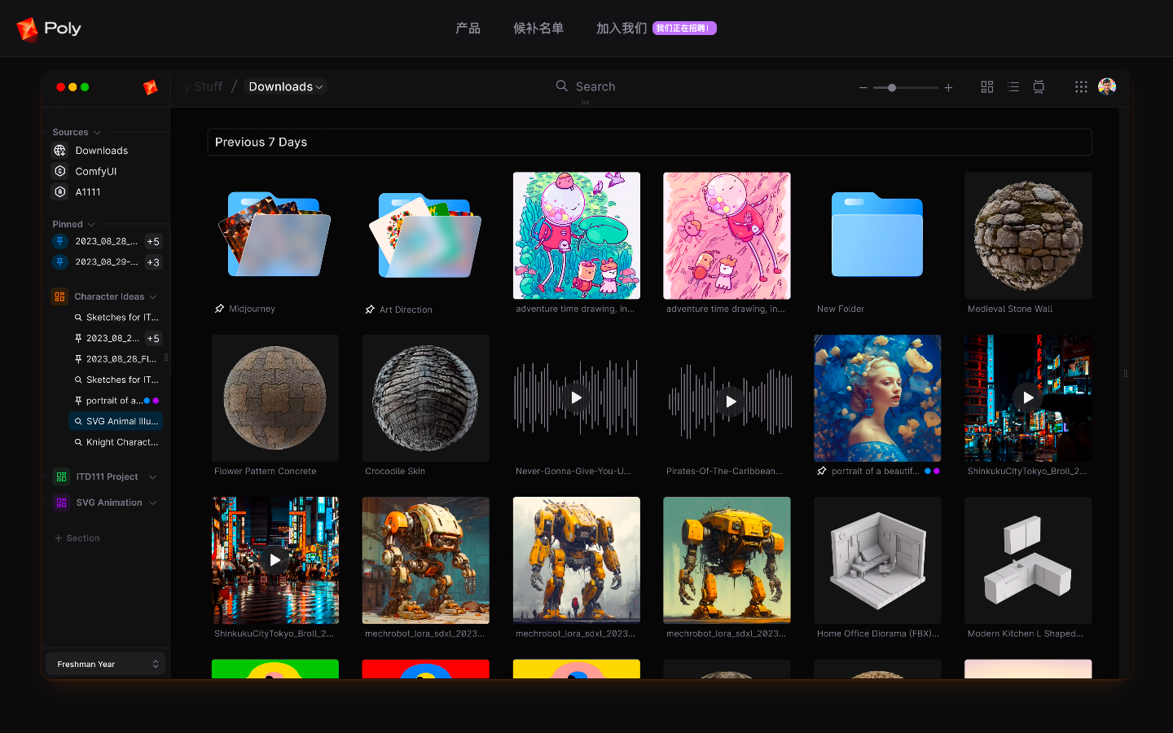Switch to list view icon
The width and height of the screenshot is (1173, 733).
[x=1013, y=86]
